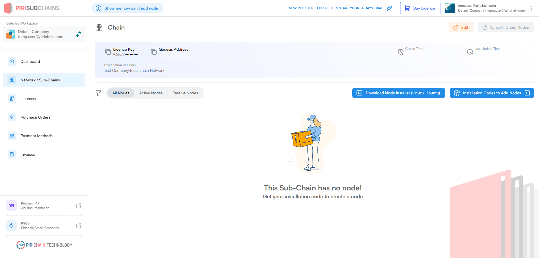The height and width of the screenshot is (258, 539).
Task: Copy the Licence Key using its copy icon
Action: [108, 52]
